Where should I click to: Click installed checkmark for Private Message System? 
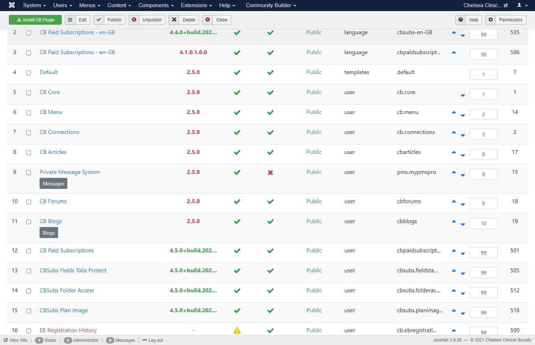click(237, 172)
